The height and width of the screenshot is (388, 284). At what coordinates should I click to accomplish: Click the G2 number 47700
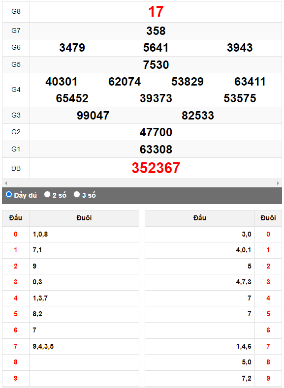[156, 132]
